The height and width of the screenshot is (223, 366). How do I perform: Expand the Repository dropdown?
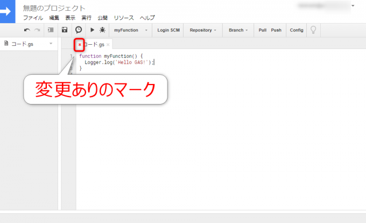[203, 30]
